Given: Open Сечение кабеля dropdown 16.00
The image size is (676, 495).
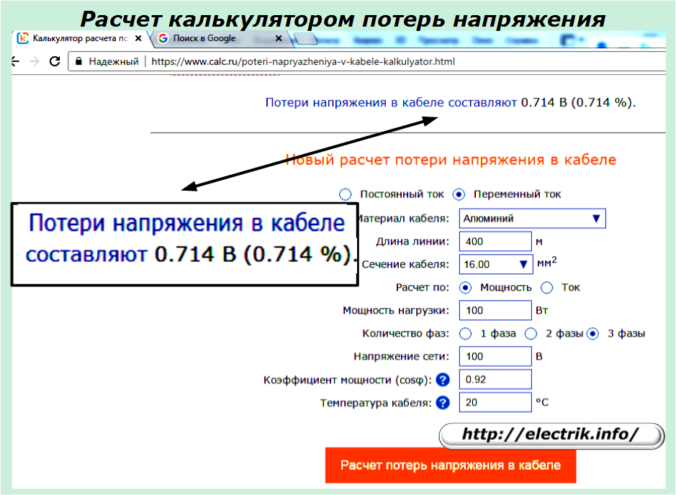Looking at the screenshot, I should (495, 264).
